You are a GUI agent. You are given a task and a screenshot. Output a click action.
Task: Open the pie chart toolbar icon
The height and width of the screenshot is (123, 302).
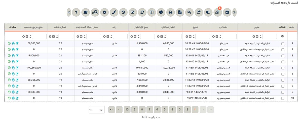[x=161, y=12]
